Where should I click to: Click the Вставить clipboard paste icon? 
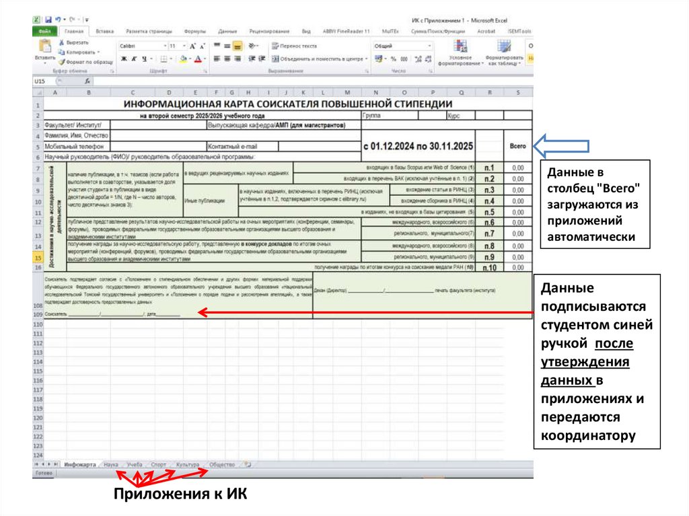[45, 46]
